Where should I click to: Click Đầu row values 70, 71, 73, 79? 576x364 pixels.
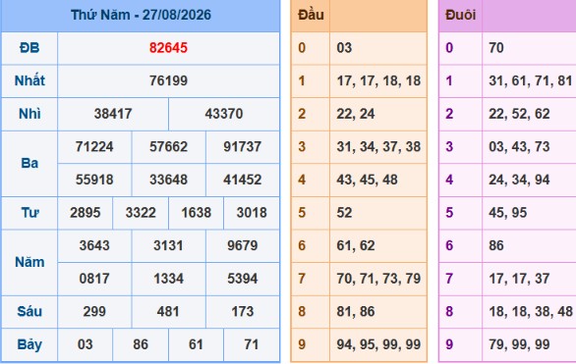click(378, 279)
